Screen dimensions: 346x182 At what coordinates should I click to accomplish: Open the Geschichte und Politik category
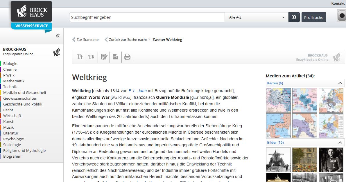(x=23, y=104)
